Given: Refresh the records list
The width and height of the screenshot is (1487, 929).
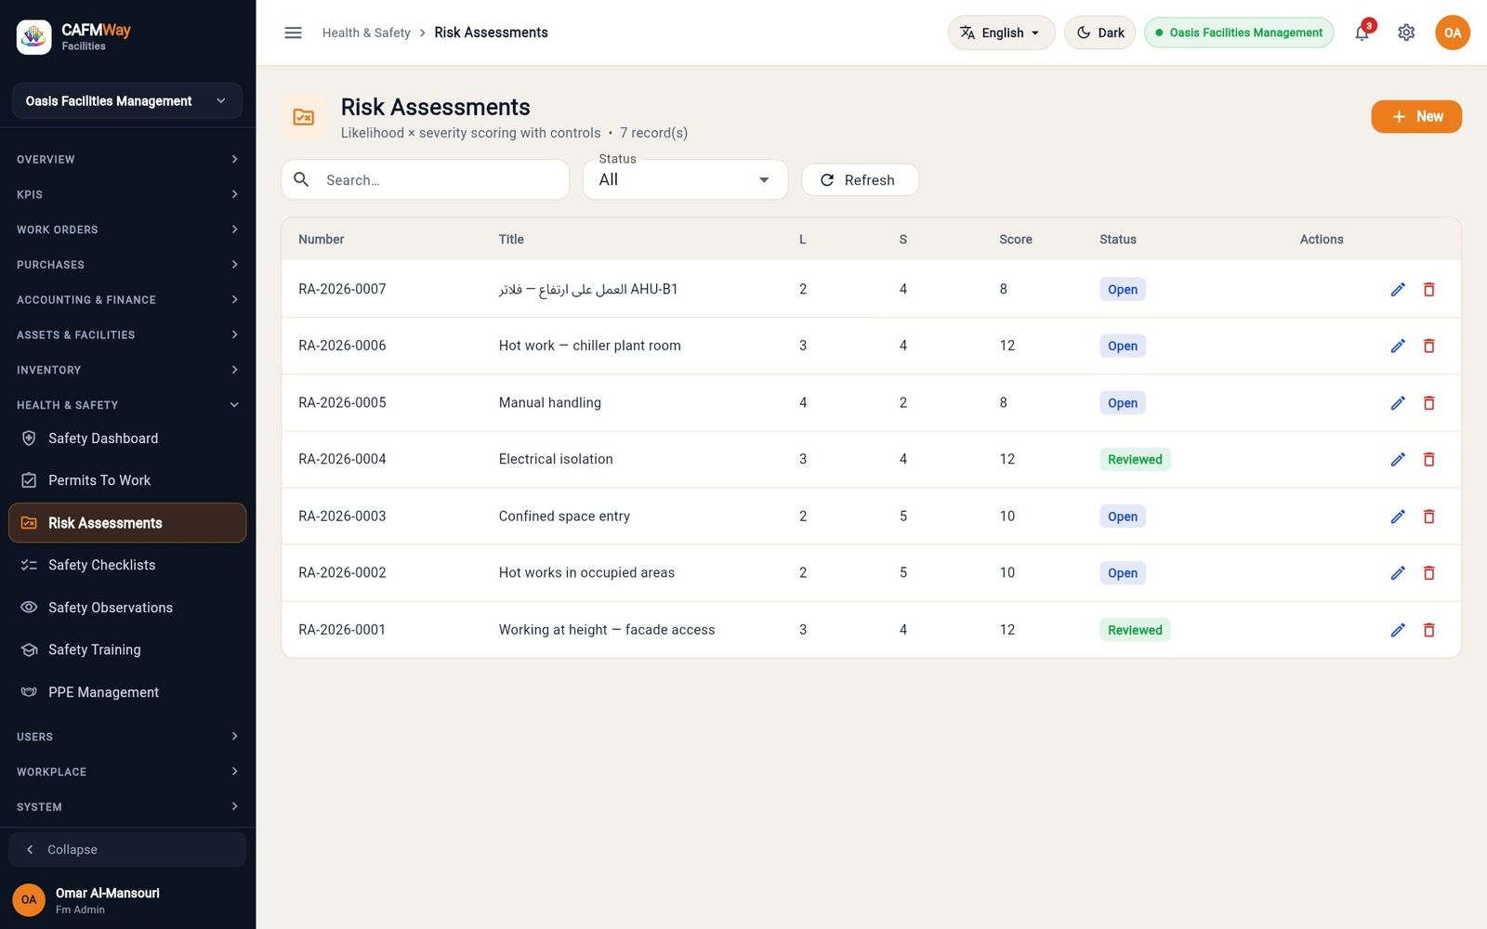Looking at the screenshot, I should [860, 179].
